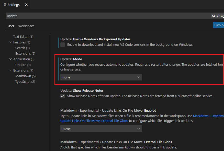Click the Update: Mode setting title
224x151 pixels.
pos(71,59)
